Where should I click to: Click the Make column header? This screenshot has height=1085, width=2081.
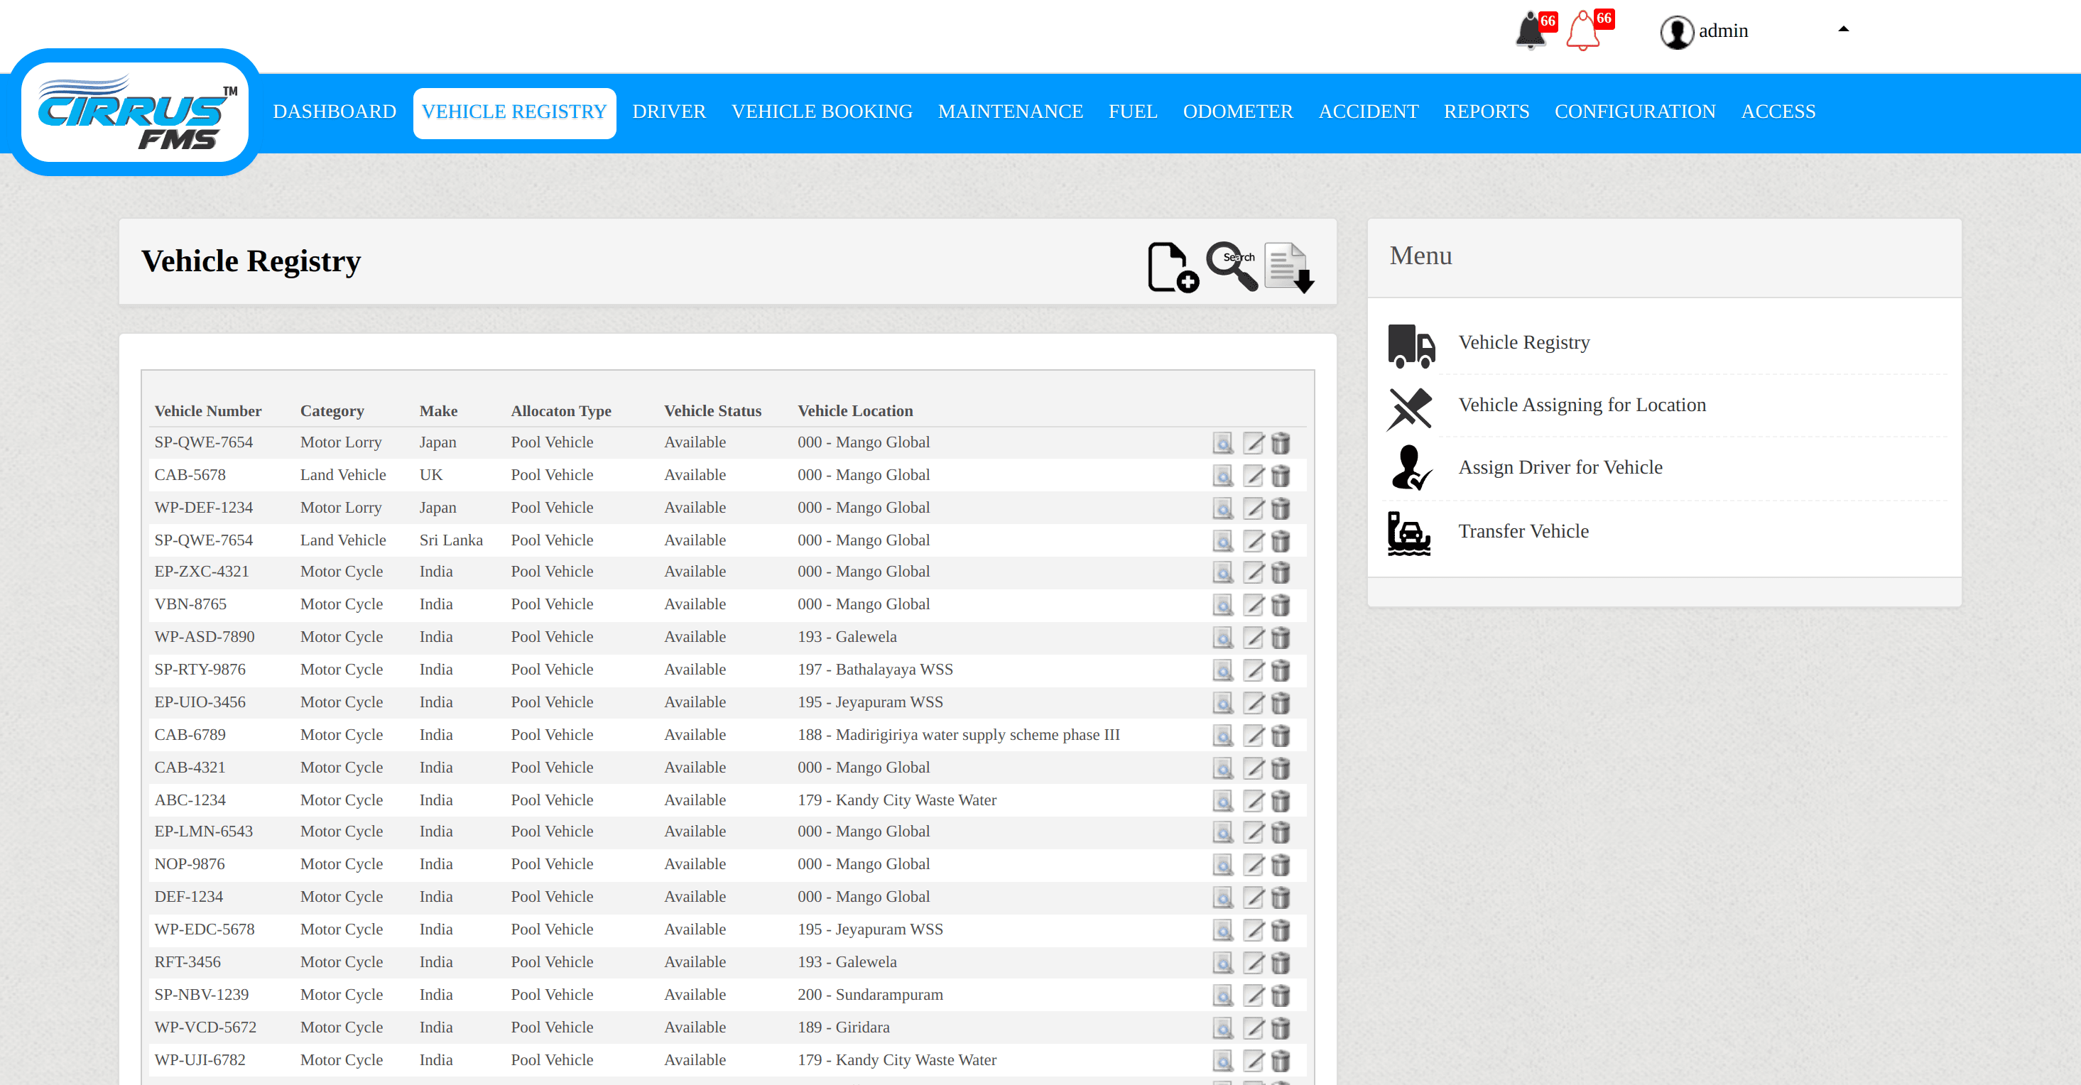438,410
